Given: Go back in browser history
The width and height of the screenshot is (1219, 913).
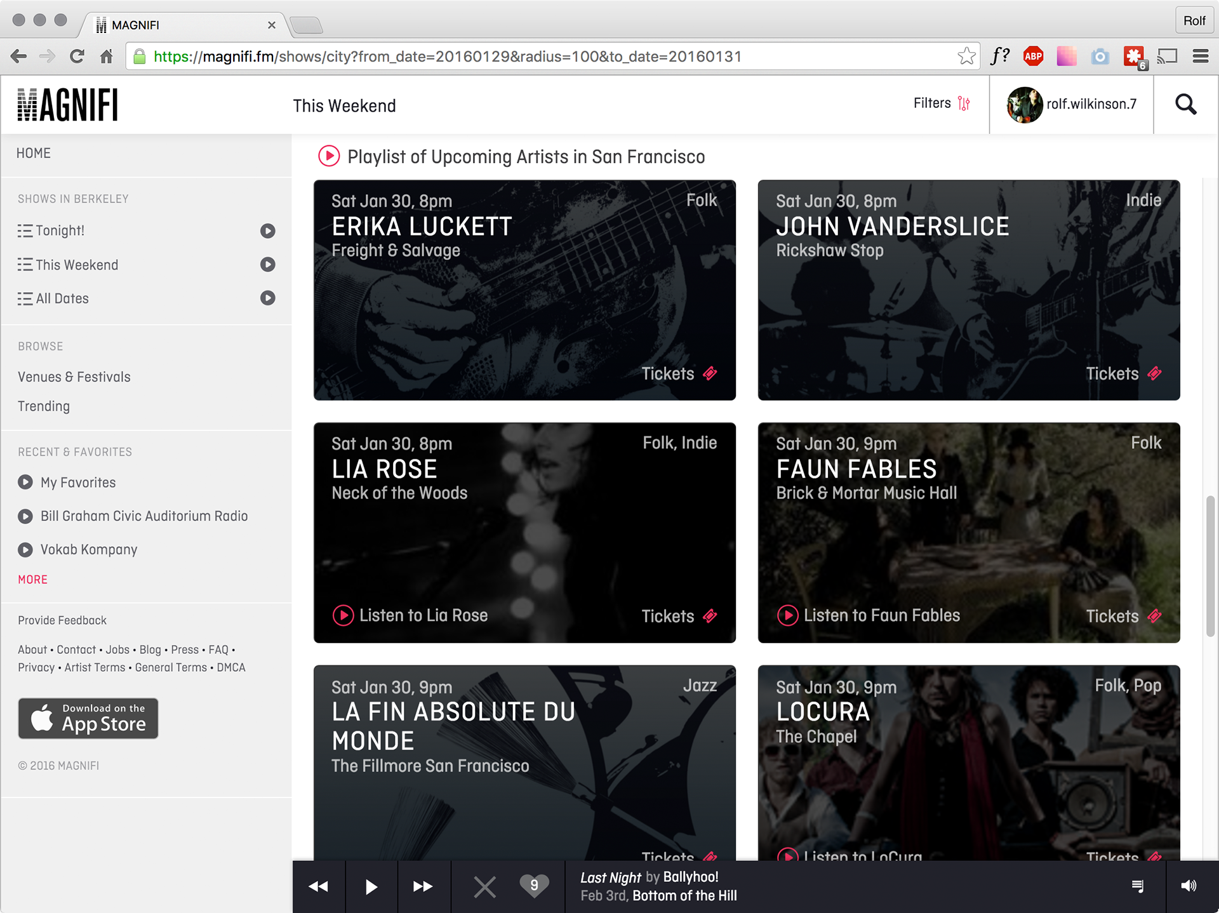Looking at the screenshot, I should point(19,57).
